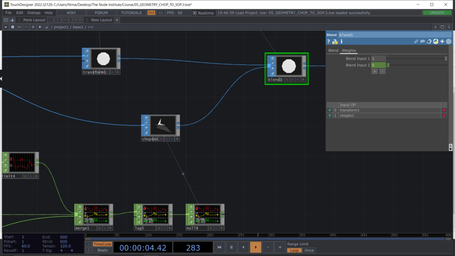Switch timeline display to Beats
The height and width of the screenshot is (256, 455).
click(103, 250)
